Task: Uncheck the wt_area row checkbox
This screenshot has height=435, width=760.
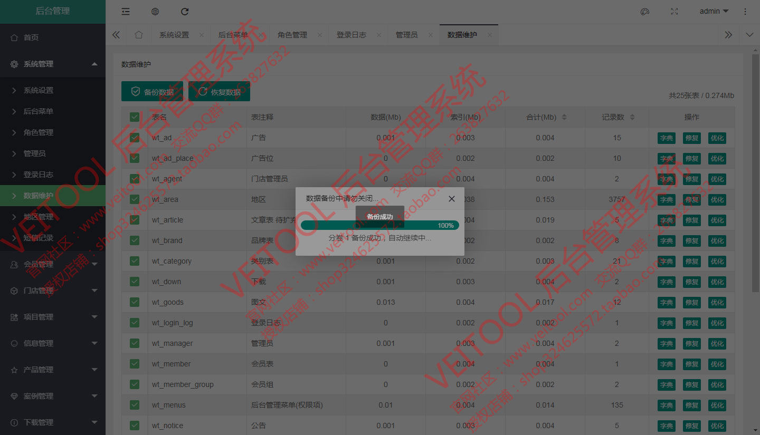Action: [x=135, y=199]
